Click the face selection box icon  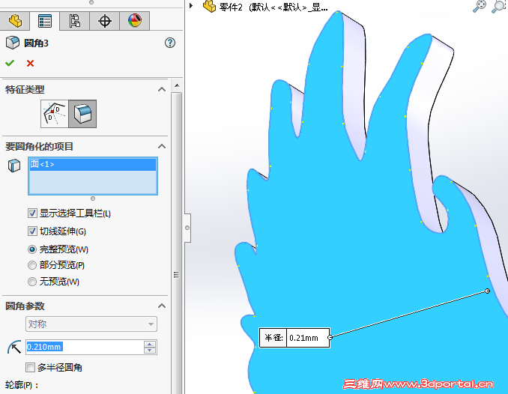point(14,166)
